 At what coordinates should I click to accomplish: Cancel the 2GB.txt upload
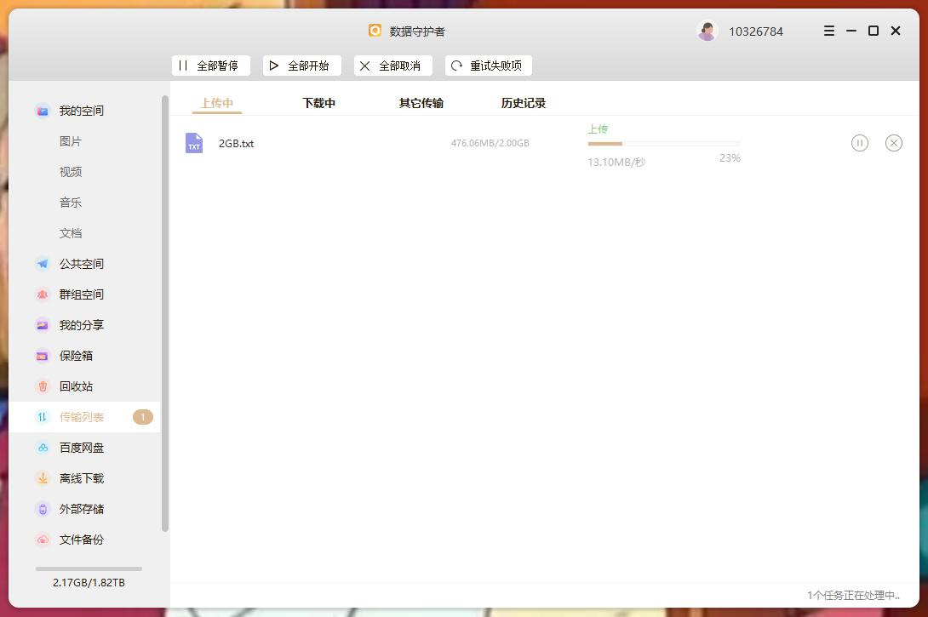coord(894,143)
